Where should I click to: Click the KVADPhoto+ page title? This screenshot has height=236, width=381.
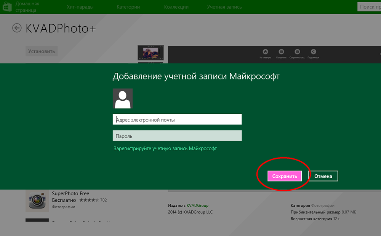(61, 29)
